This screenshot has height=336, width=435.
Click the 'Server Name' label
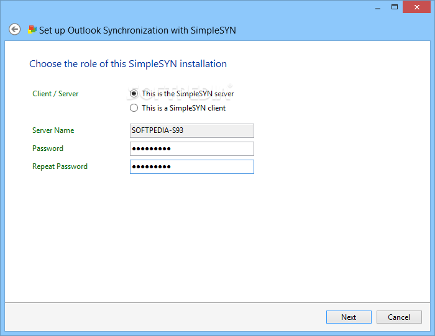click(53, 130)
